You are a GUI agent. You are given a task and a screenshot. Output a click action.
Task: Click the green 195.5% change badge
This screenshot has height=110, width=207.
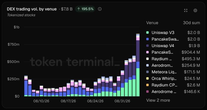click(x=85, y=9)
